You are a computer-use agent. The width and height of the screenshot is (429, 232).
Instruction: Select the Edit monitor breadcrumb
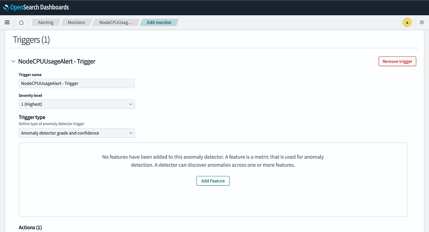coord(159,23)
